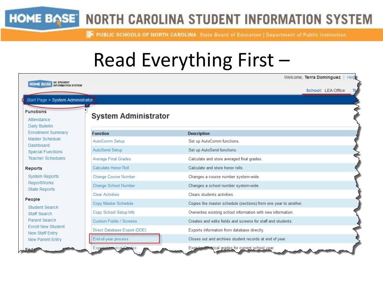Screen dimensions: 383x287
Task: Click the Functions sidebar heading
Action: click(x=36, y=111)
